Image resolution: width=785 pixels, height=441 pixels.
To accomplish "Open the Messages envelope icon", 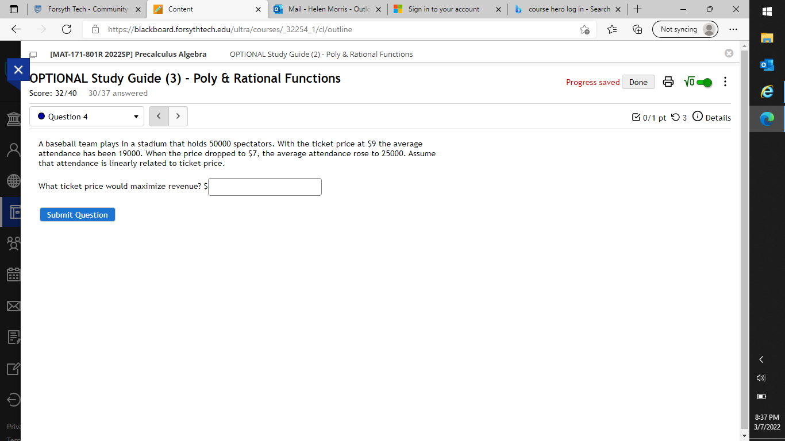I will [13, 306].
